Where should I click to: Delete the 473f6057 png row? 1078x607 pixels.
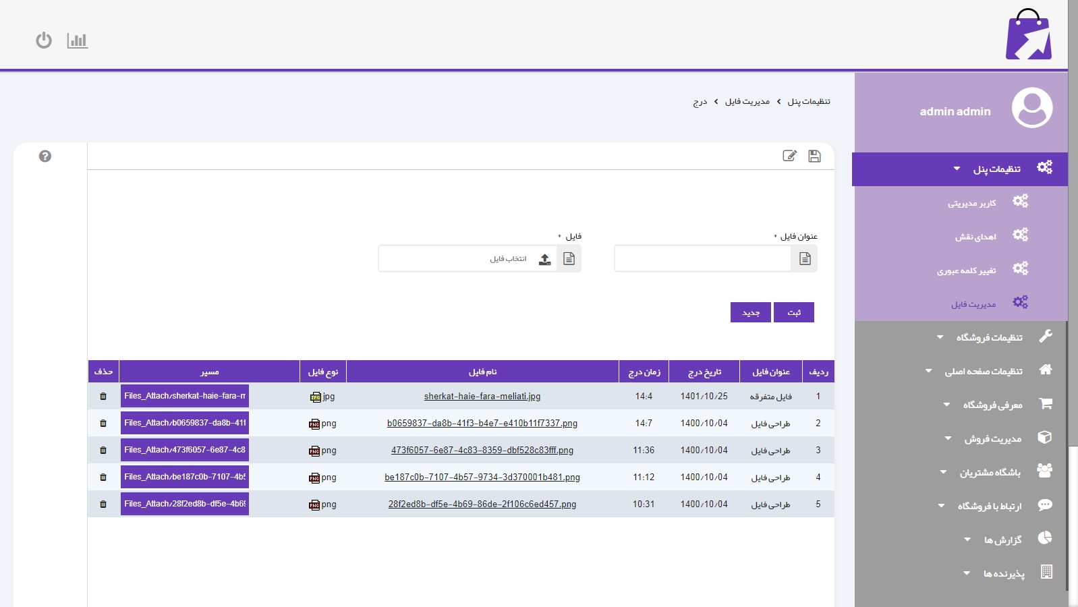click(x=103, y=451)
